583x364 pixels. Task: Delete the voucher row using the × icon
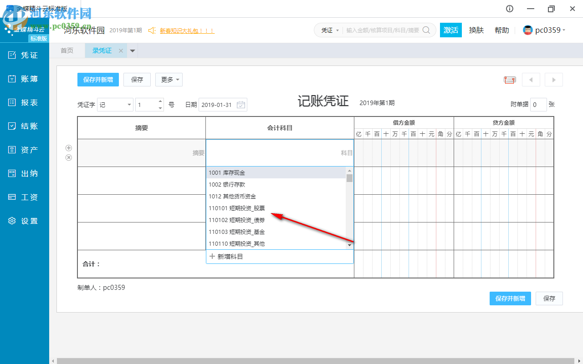pyautogui.click(x=69, y=157)
